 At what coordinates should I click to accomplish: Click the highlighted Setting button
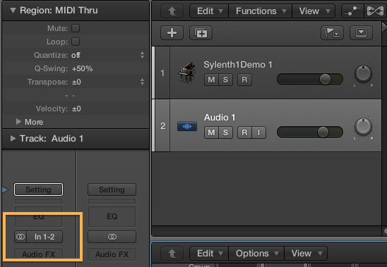[x=38, y=190]
